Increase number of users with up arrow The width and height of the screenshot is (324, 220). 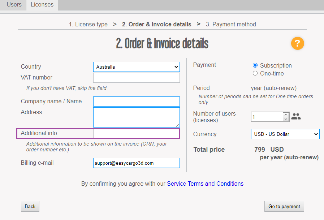[x=286, y=115]
